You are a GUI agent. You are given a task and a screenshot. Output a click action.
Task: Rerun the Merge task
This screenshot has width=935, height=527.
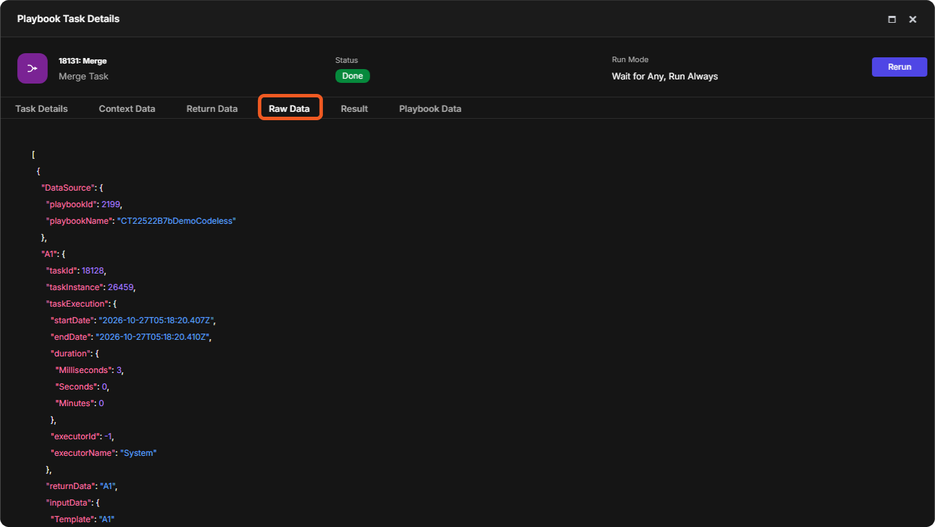click(900, 67)
